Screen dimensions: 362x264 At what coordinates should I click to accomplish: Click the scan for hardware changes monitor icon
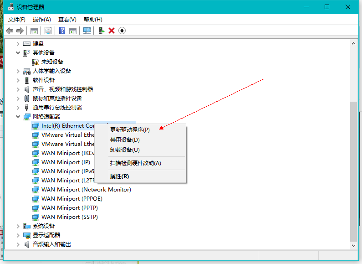tap(87, 31)
